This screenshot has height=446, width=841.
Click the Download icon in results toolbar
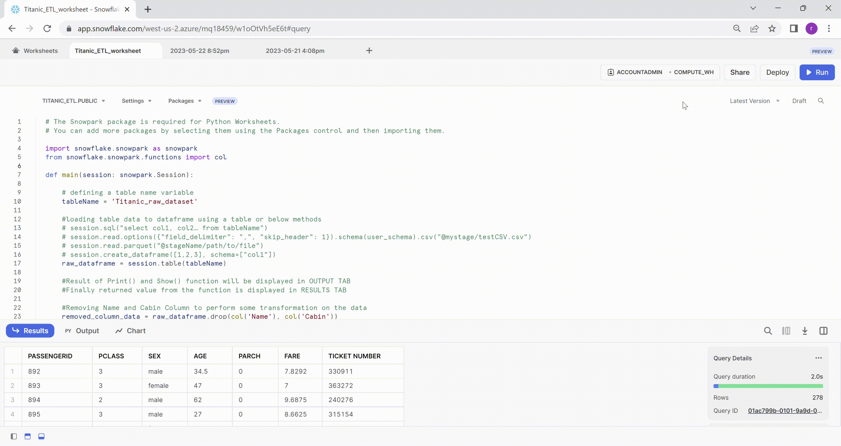click(805, 331)
